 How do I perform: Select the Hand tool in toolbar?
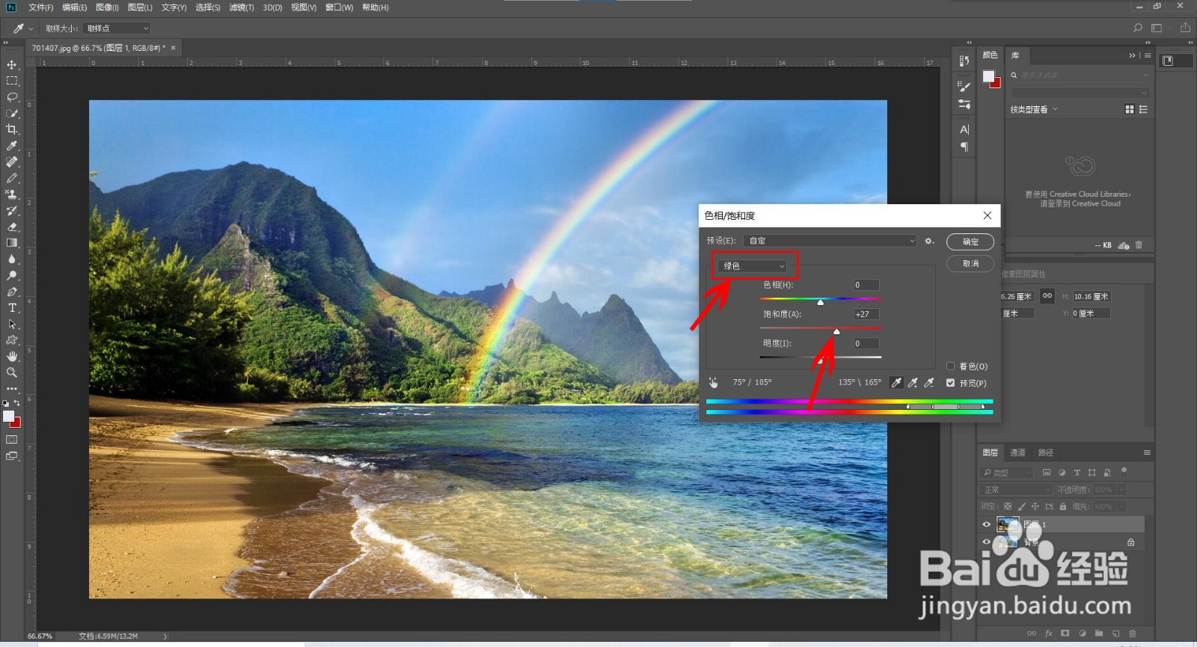[x=12, y=356]
